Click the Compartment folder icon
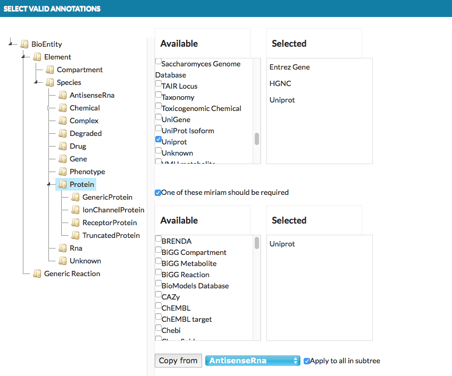Screen dimensions: 452x376 click(50, 70)
